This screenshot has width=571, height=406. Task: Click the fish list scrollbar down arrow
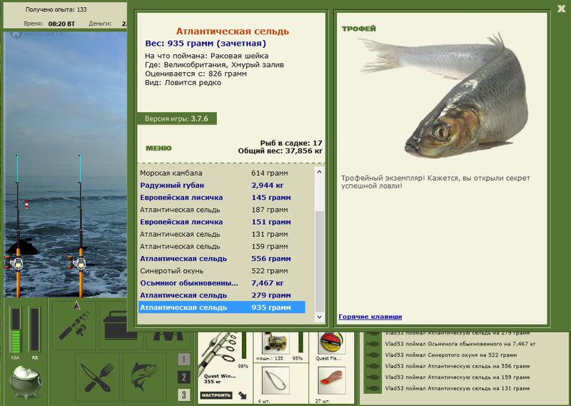point(319,317)
